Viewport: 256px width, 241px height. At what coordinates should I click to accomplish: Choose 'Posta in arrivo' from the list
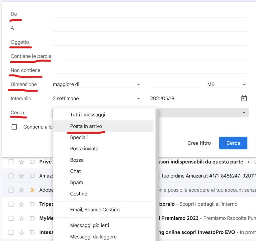[x=86, y=126]
